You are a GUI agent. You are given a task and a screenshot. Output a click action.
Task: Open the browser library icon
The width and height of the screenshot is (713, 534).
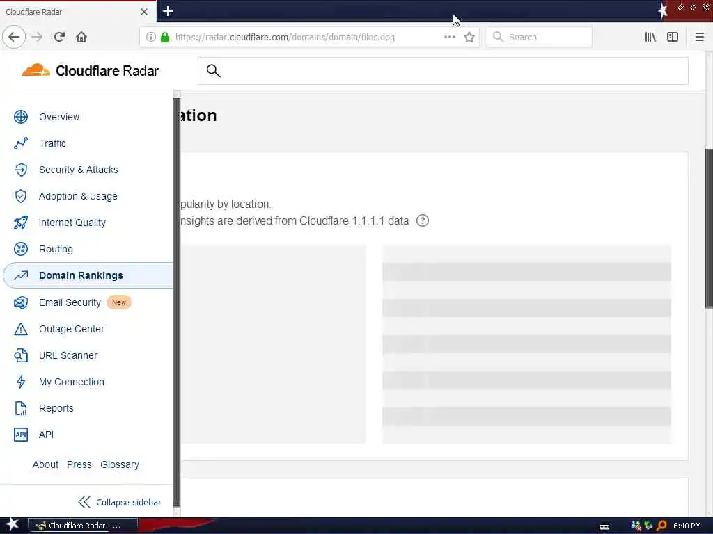pyautogui.click(x=650, y=38)
